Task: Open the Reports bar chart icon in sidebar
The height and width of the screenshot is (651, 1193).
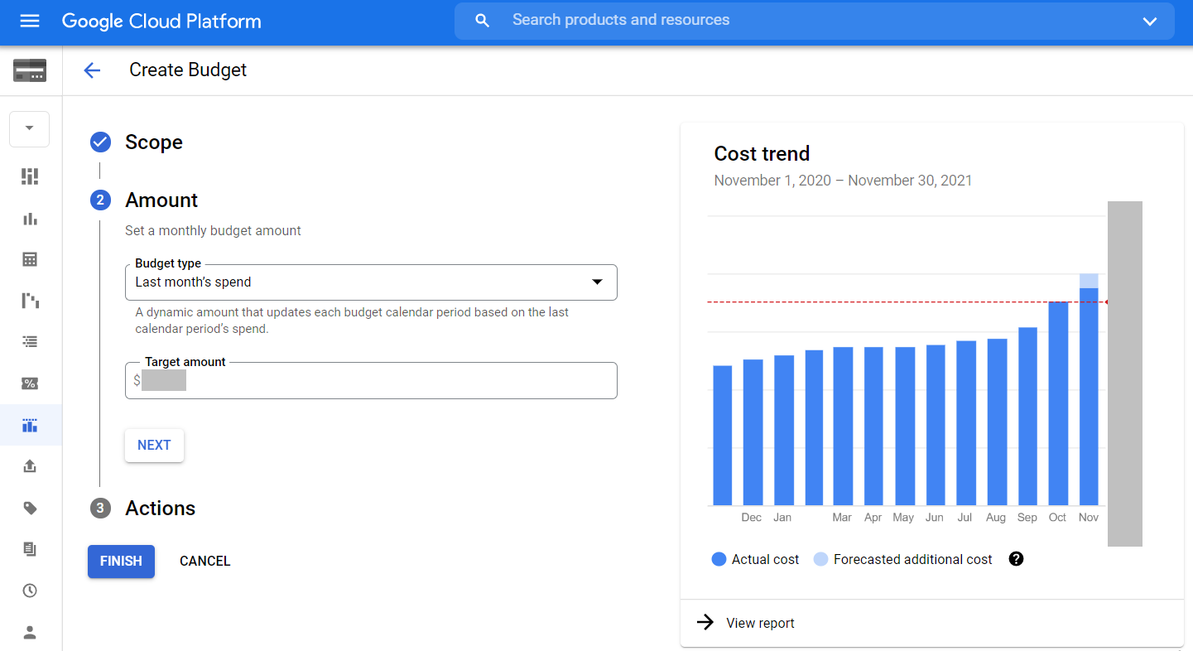Action: [30, 219]
